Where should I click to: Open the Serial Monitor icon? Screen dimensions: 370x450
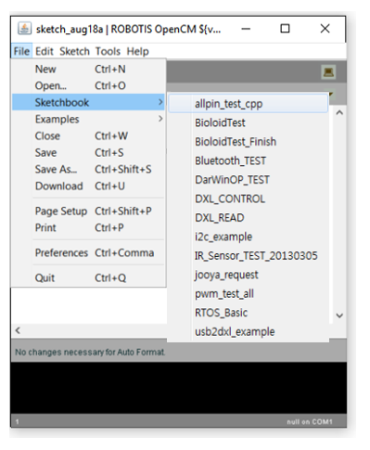coord(328,72)
